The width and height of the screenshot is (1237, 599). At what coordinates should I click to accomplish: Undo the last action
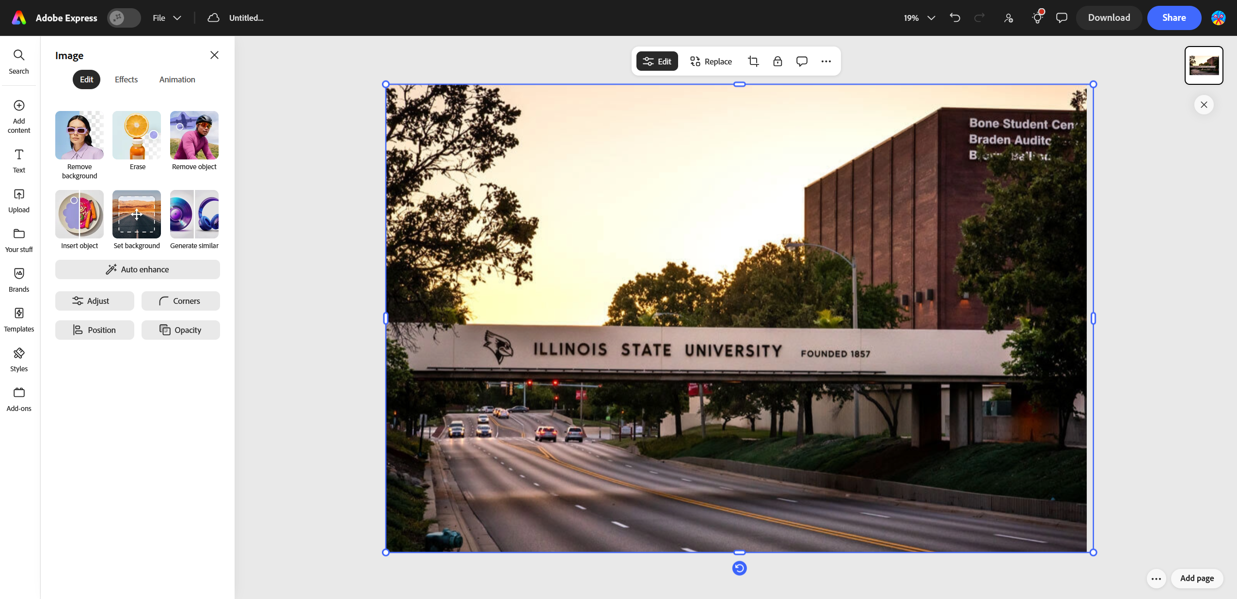point(955,18)
